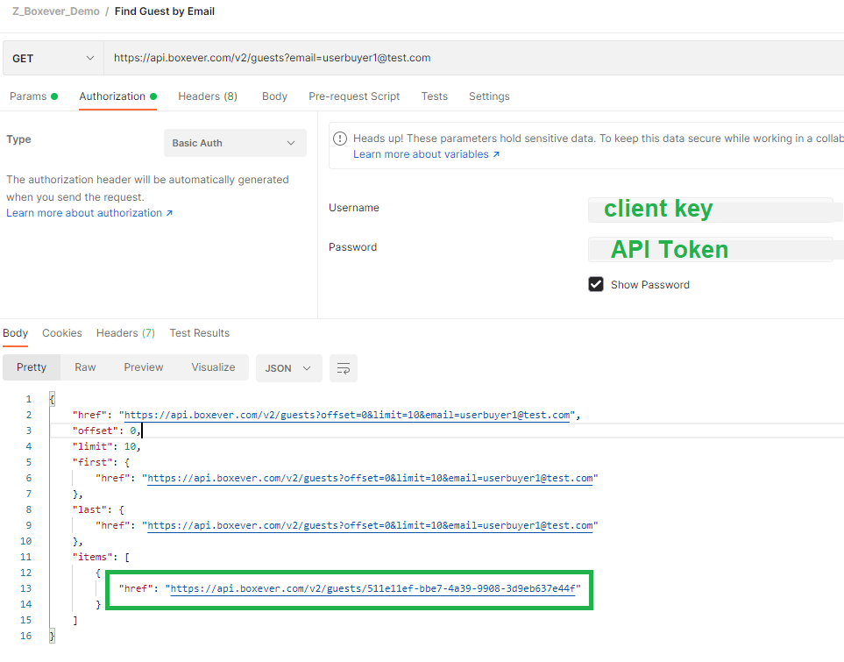Click line number 16 in the gutter
This screenshot has width=844, height=662.
[25, 636]
